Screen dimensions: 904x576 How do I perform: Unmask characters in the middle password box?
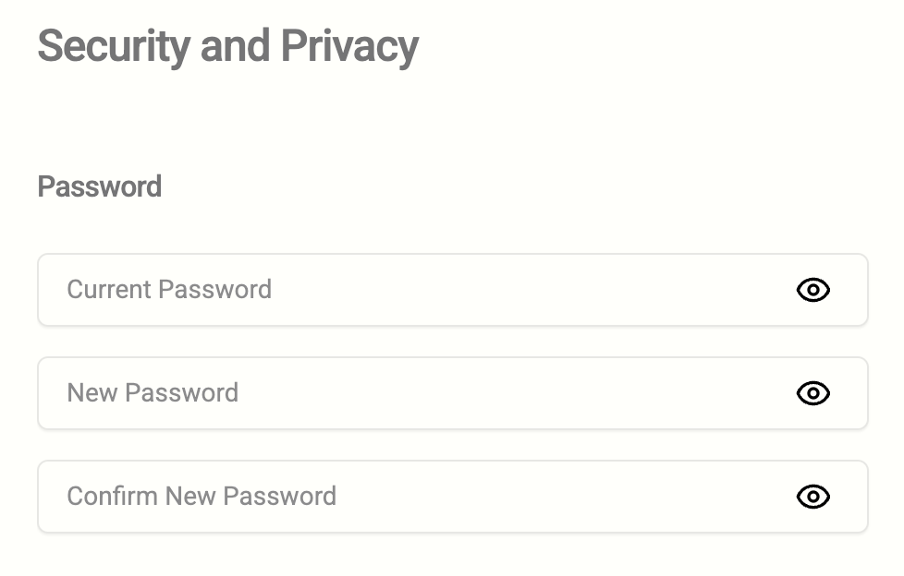click(x=812, y=393)
